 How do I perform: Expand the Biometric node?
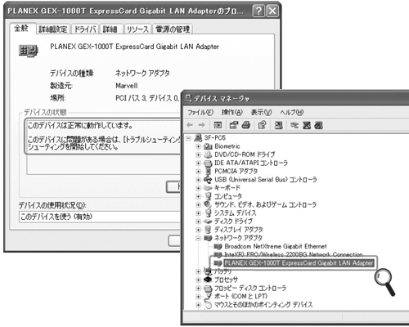(198, 146)
